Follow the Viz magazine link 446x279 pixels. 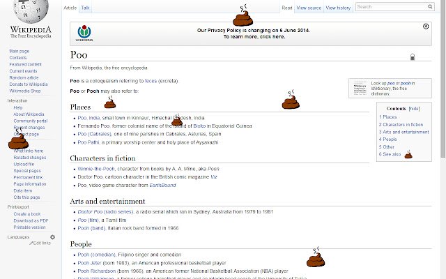click(x=214, y=177)
